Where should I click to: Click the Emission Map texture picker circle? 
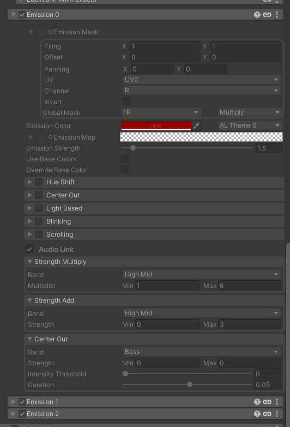pyautogui.click(x=50, y=137)
